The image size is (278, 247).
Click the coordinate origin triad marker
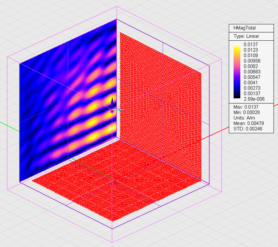click(x=112, y=112)
